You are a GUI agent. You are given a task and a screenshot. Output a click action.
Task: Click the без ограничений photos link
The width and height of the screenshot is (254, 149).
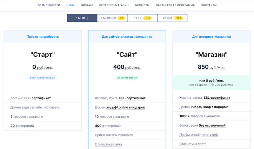(212, 126)
